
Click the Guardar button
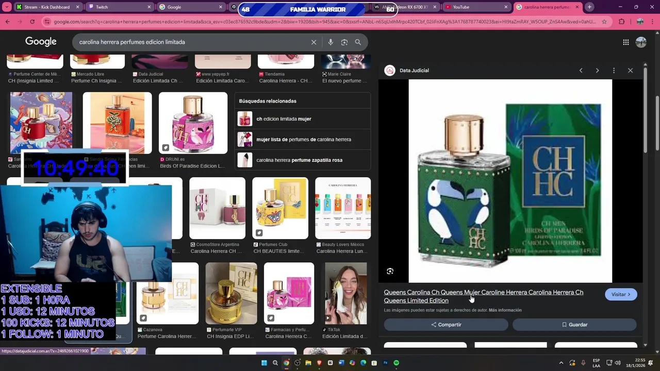[x=574, y=325]
